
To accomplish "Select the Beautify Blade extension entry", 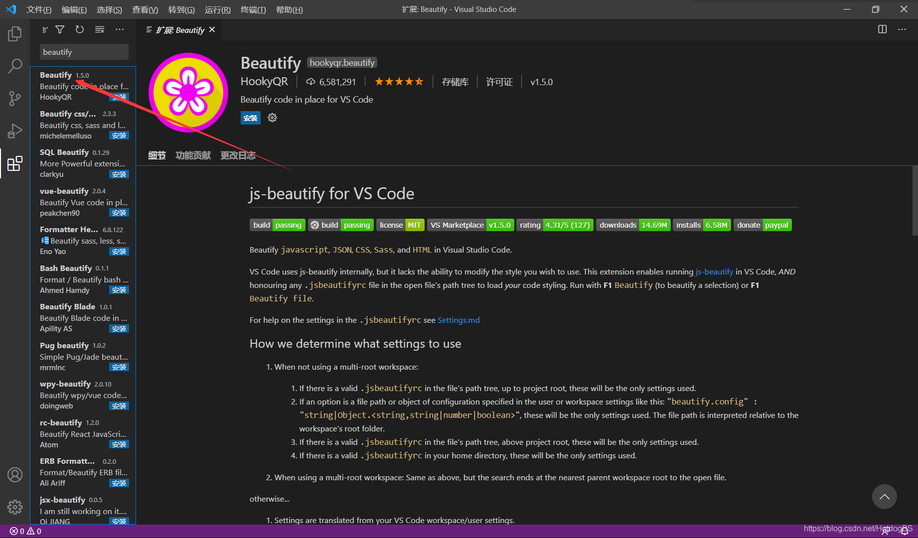I will coord(83,317).
